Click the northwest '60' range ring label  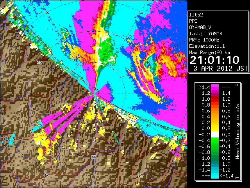pyautogui.click(x=47, y=13)
